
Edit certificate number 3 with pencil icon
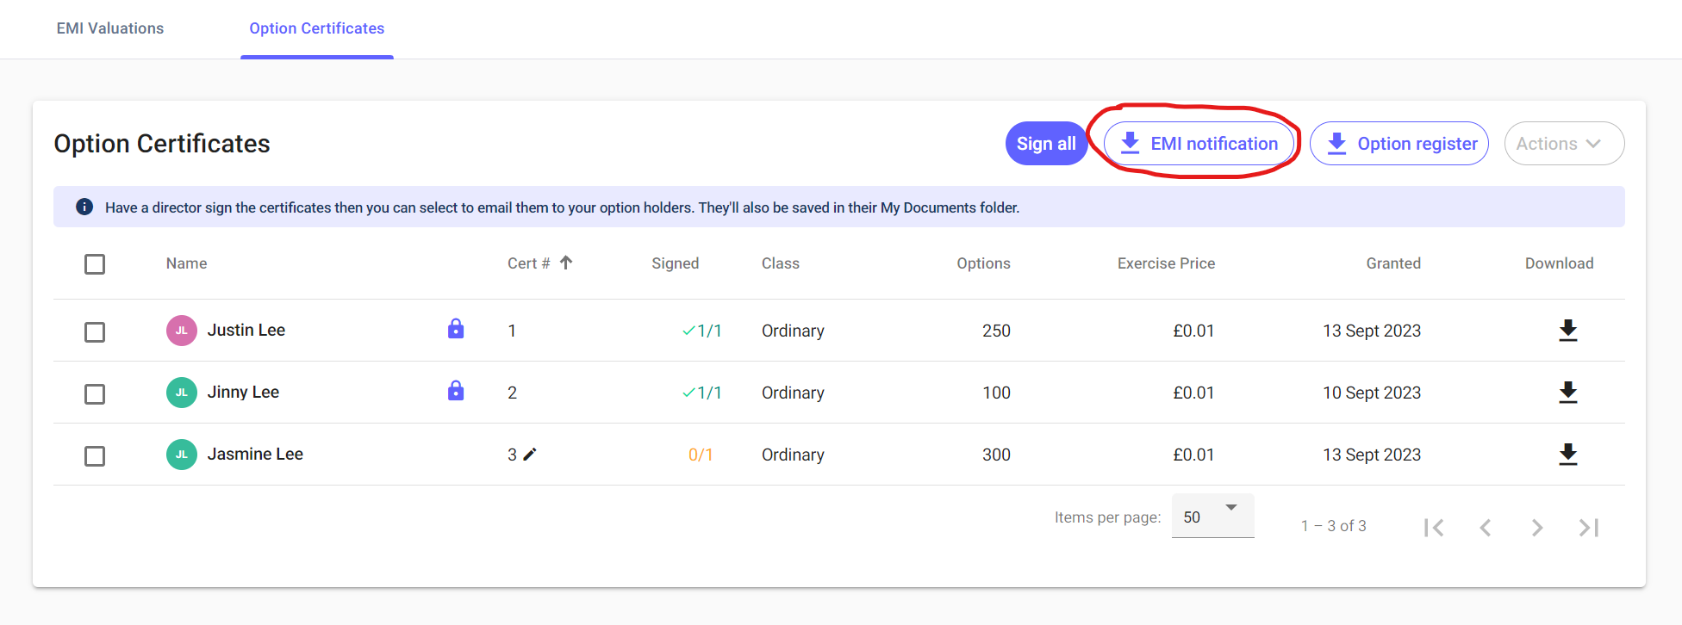pyautogui.click(x=530, y=454)
